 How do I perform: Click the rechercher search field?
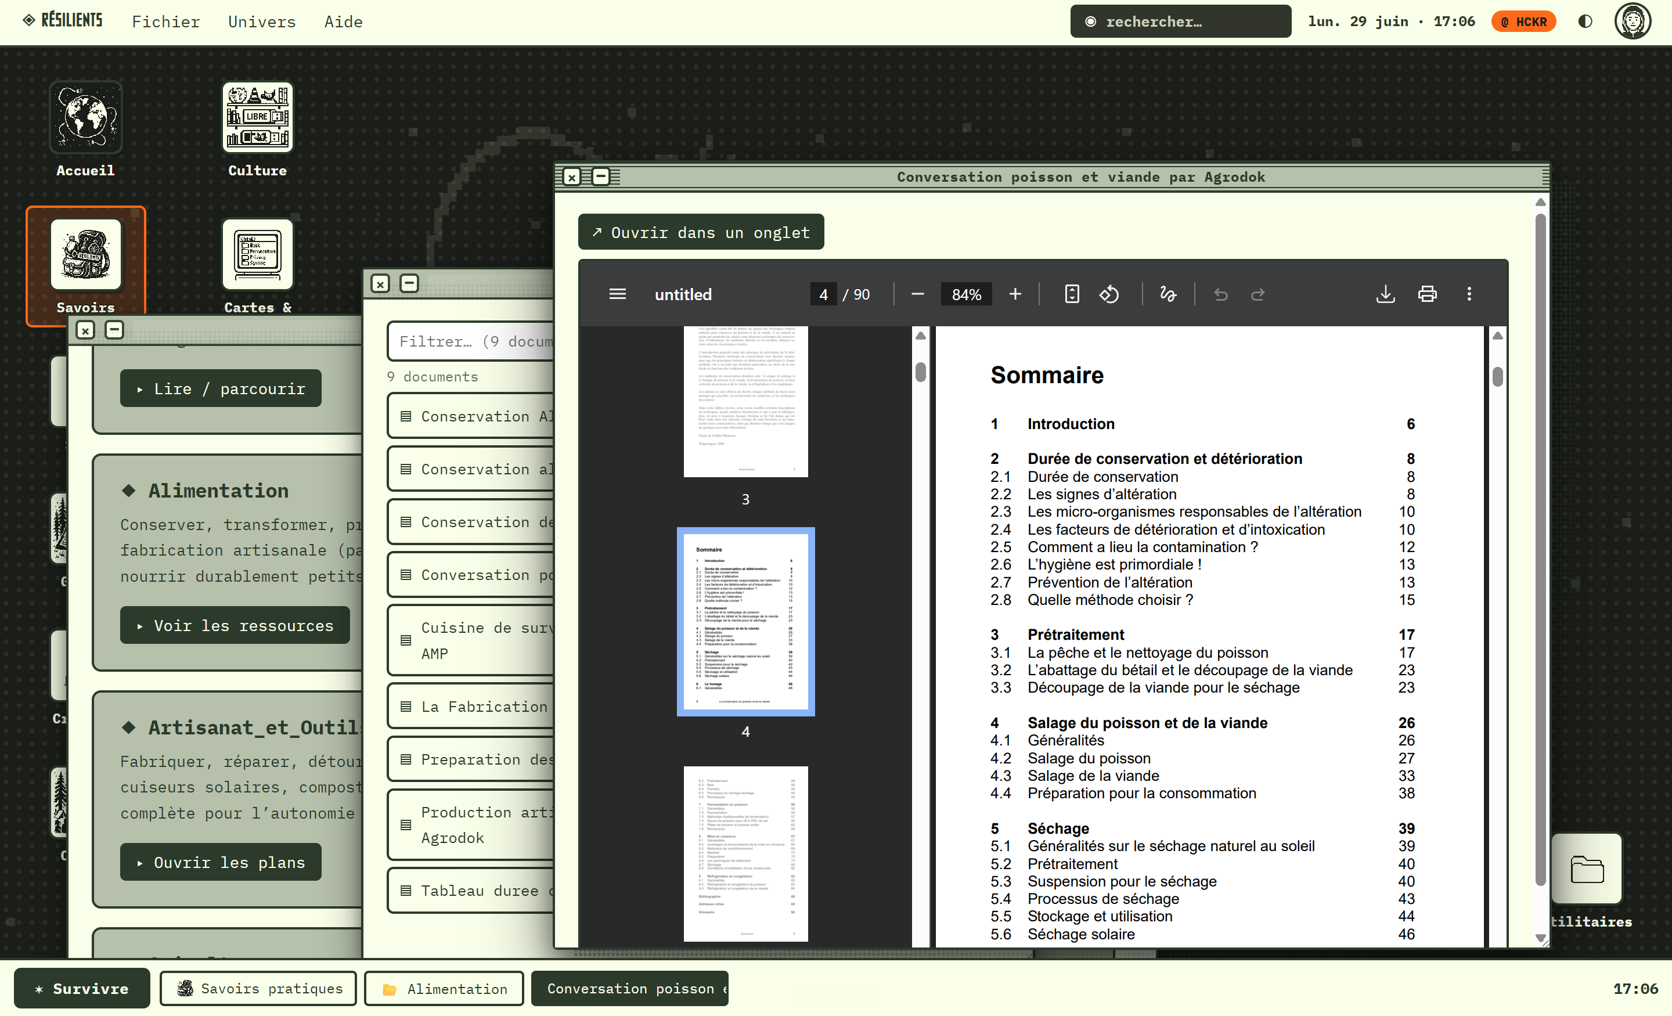[1180, 21]
